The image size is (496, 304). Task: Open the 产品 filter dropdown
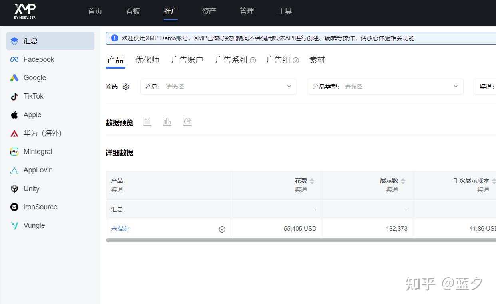click(x=219, y=87)
